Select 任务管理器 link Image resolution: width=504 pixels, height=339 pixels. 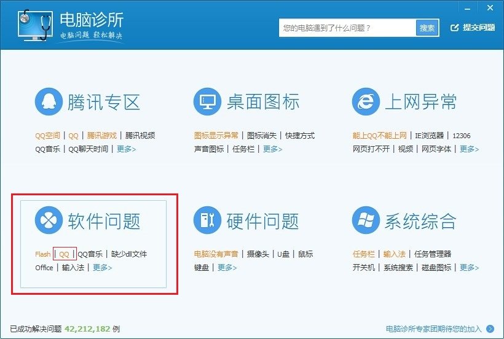(x=433, y=254)
